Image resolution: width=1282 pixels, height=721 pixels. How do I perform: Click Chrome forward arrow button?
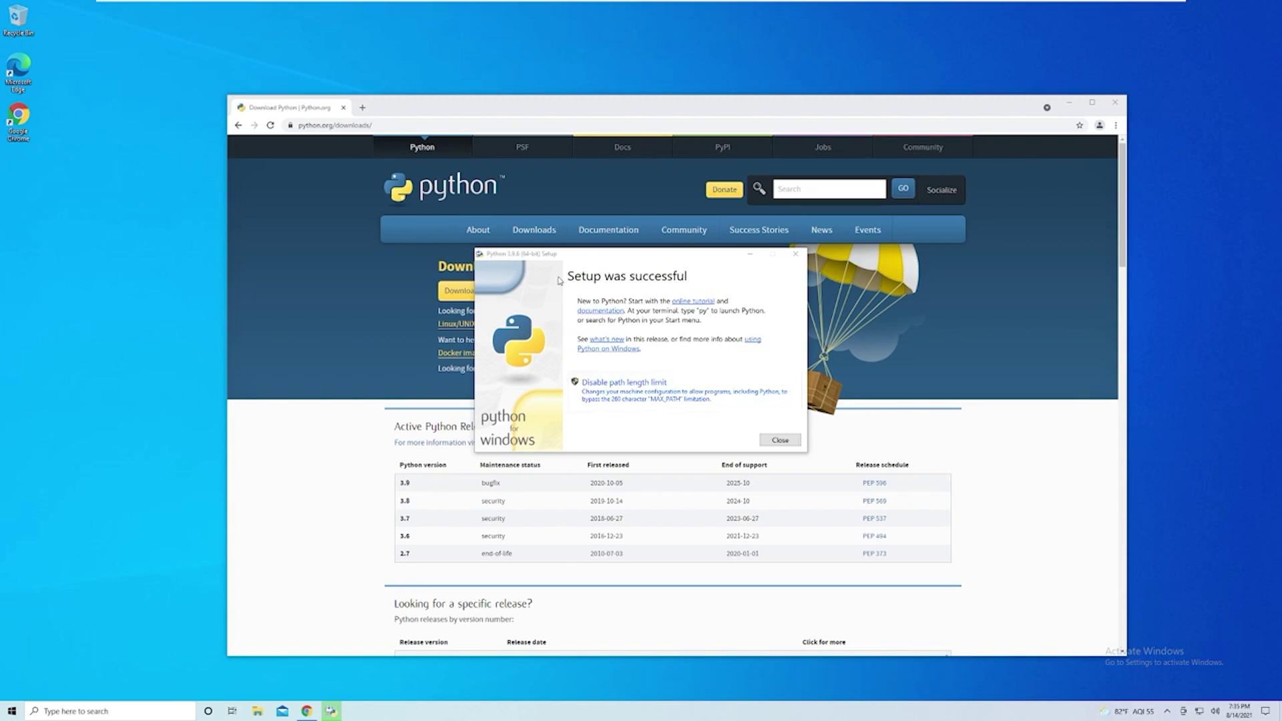pos(254,125)
